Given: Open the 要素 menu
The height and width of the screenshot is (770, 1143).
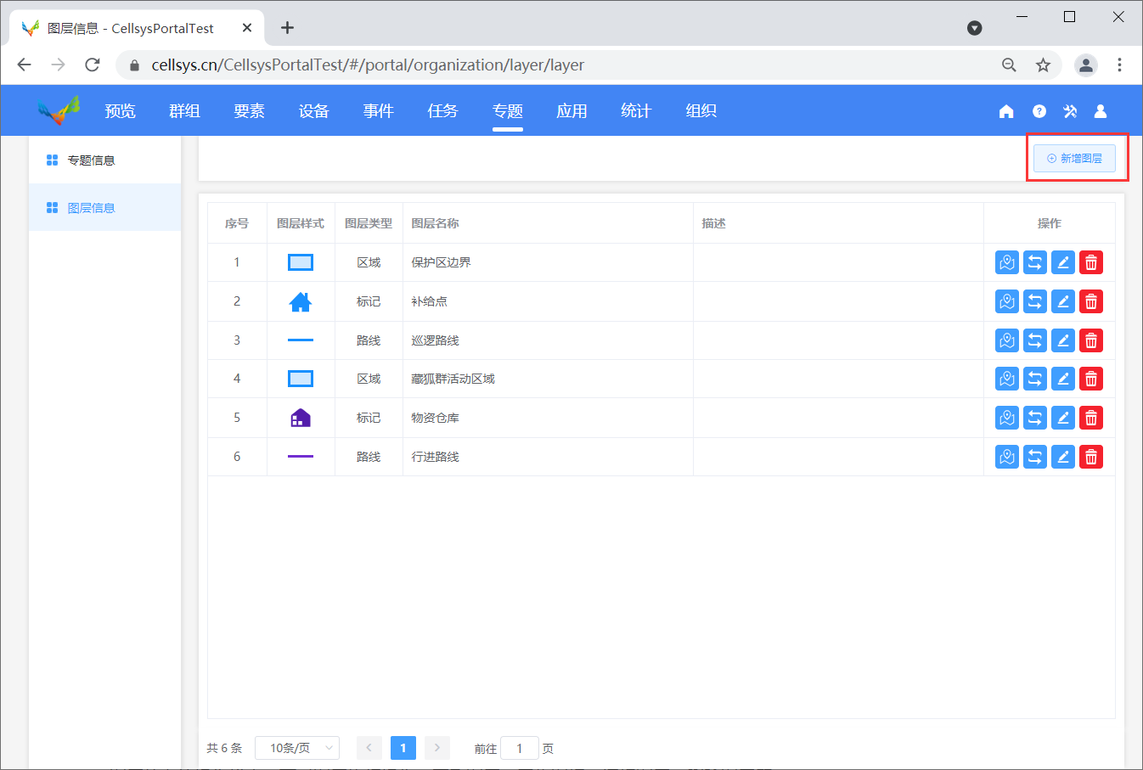Looking at the screenshot, I should (x=249, y=111).
